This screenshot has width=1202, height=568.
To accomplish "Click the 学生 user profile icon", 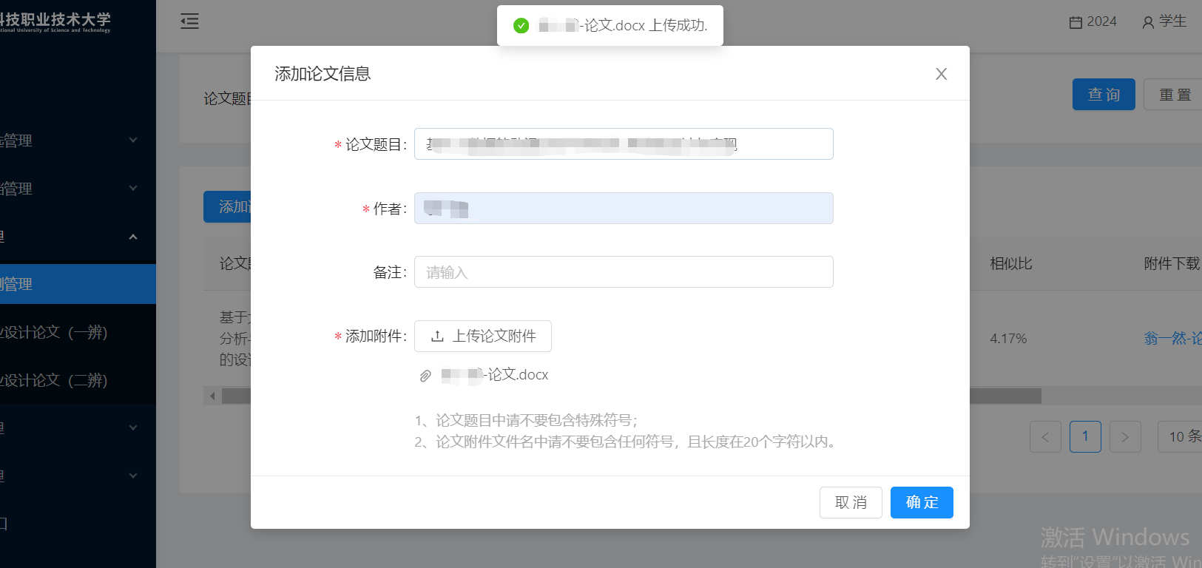I will point(1148,22).
